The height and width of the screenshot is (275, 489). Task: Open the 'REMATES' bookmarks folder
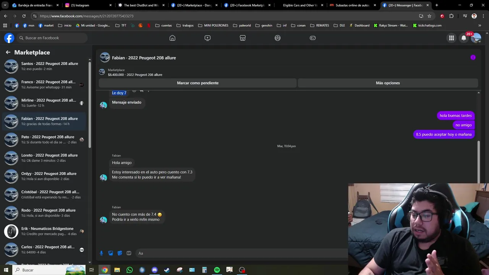[319, 26]
